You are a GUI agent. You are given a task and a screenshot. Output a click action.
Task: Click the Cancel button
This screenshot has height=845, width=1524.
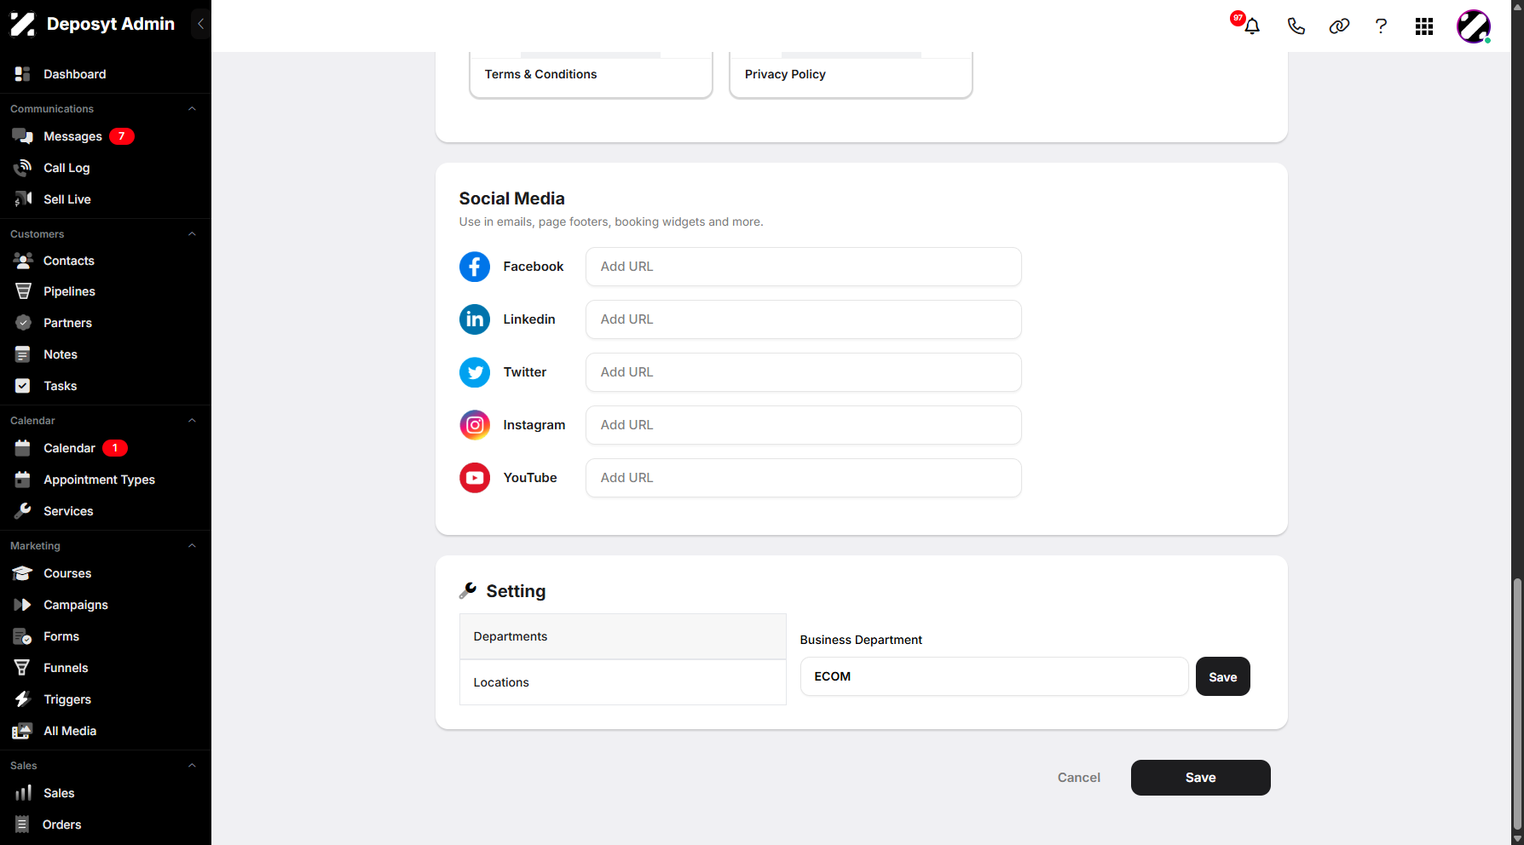pyautogui.click(x=1078, y=778)
